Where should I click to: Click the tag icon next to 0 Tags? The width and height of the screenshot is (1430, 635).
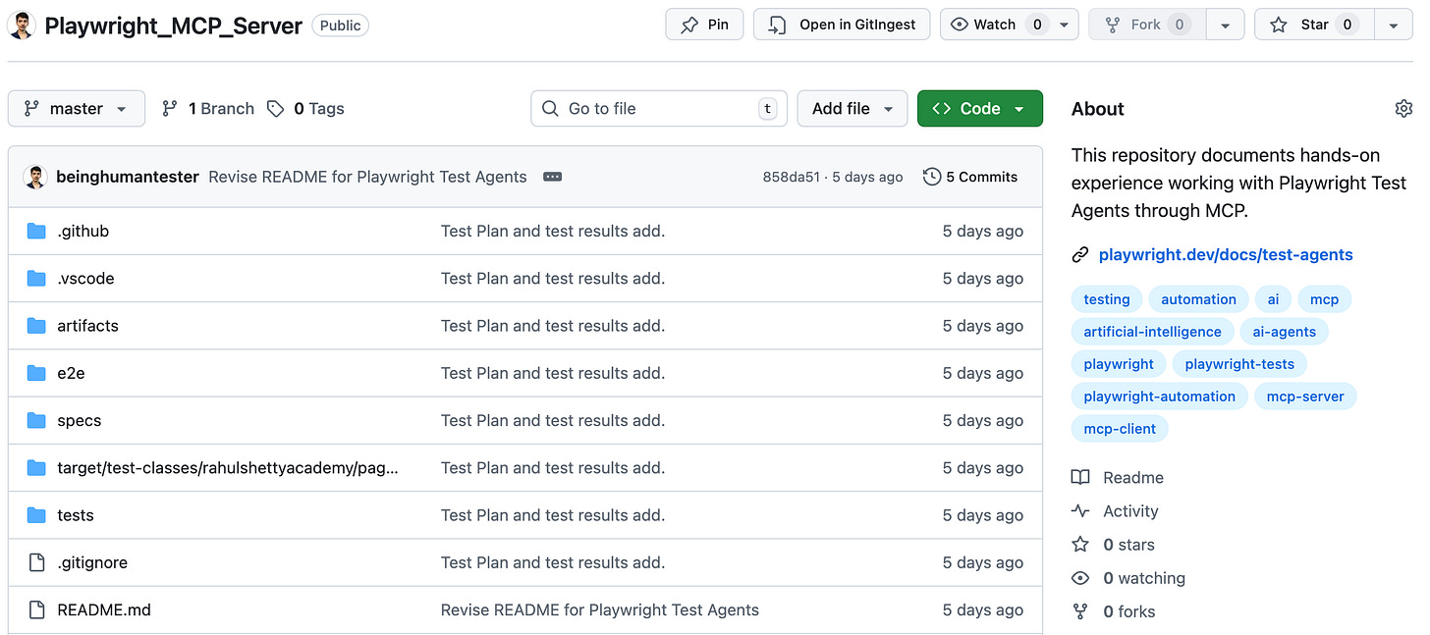click(276, 109)
